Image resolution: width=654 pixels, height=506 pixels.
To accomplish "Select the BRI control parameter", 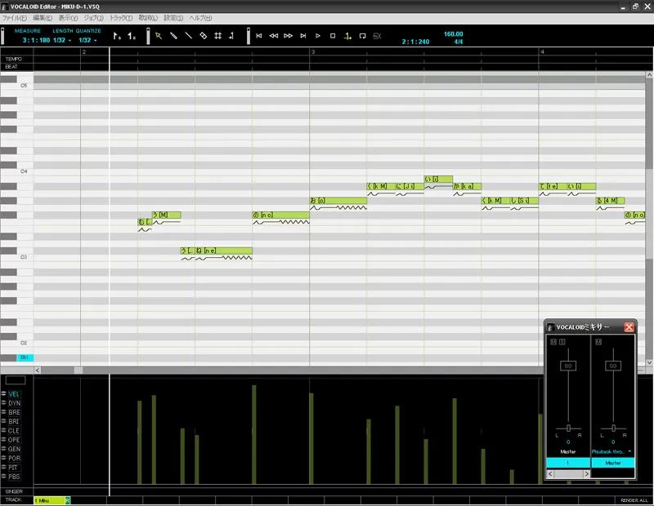I will tap(14, 421).
